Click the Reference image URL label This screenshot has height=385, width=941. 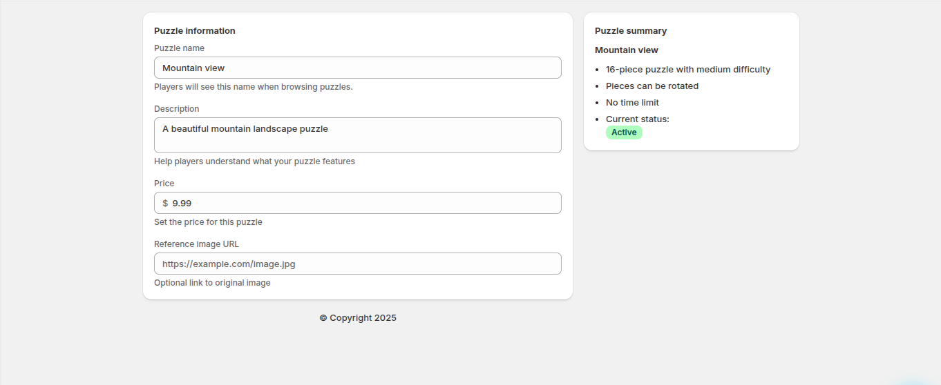(x=196, y=244)
